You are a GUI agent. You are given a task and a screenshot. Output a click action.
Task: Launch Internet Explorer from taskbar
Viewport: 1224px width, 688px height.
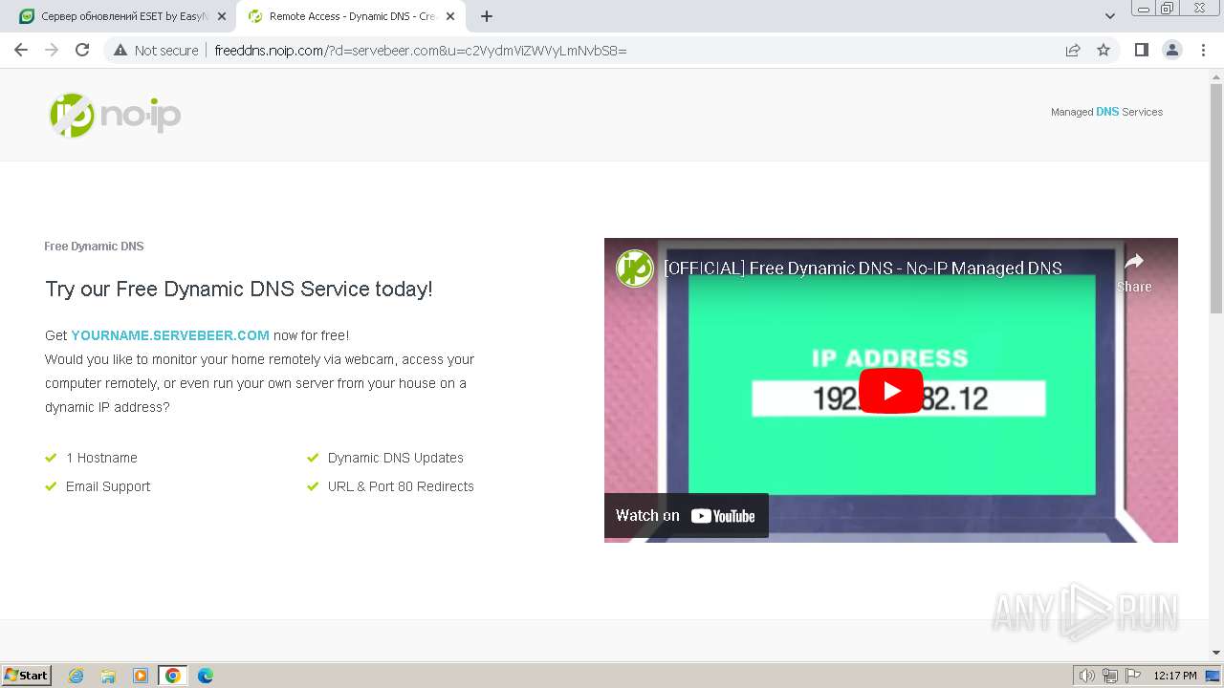tap(76, 676)
